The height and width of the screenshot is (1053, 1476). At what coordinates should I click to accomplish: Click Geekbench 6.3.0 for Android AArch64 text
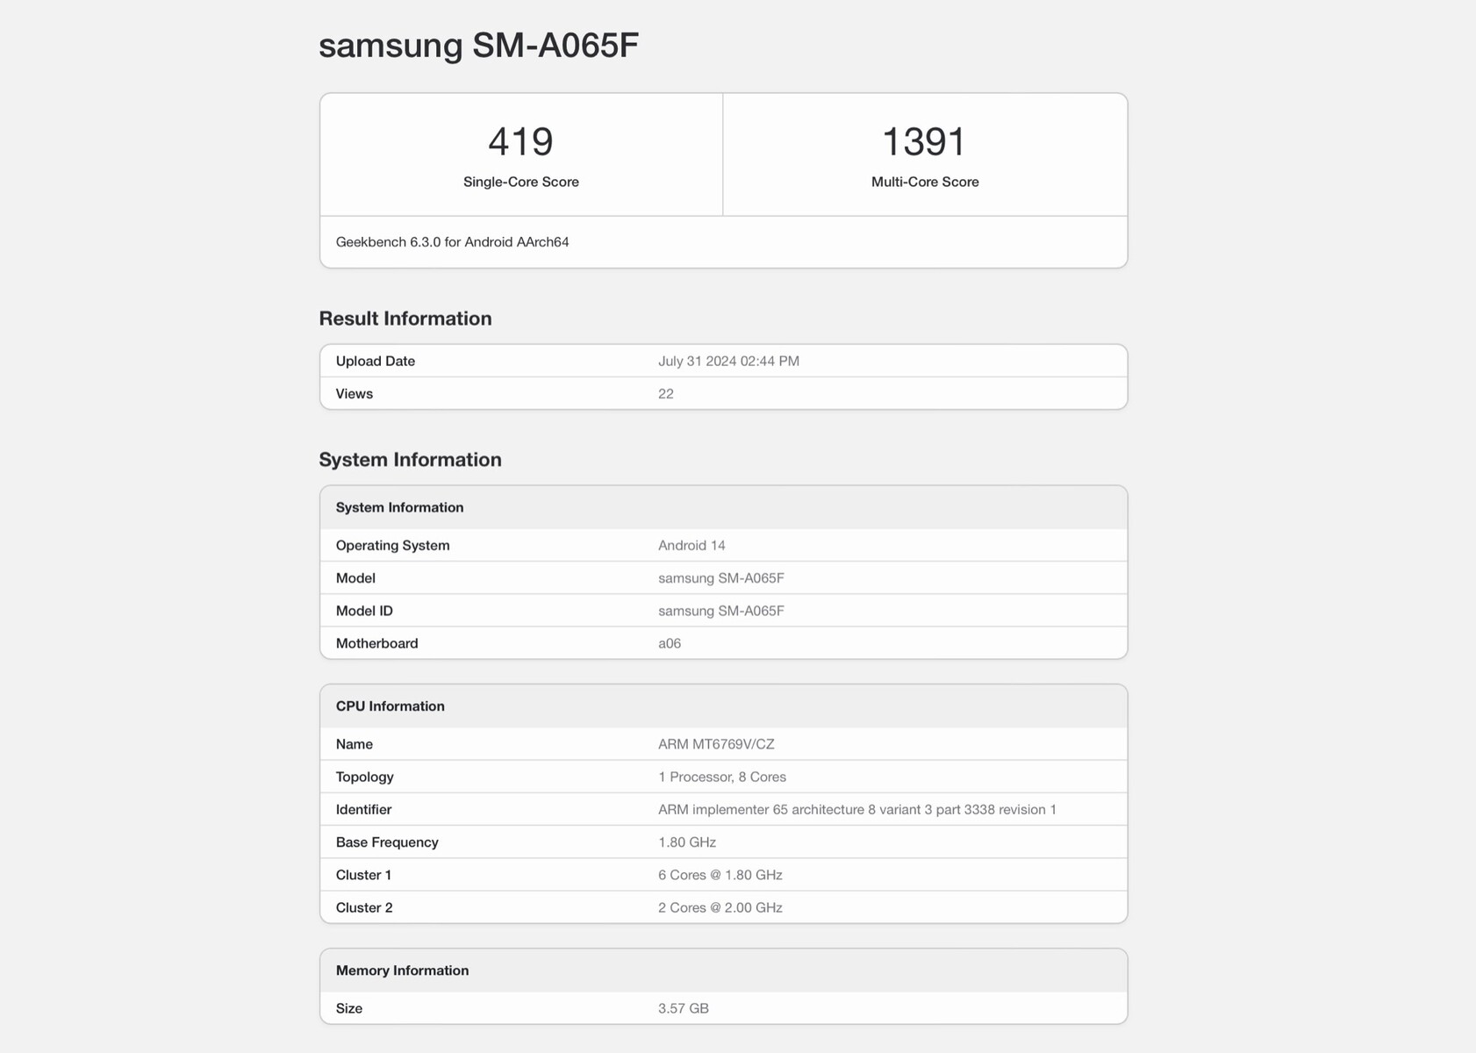(x=452, y=242)
